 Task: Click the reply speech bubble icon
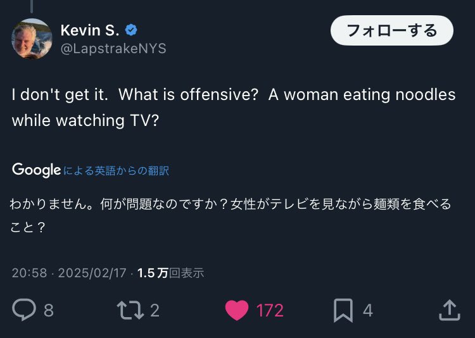[24, 310]
